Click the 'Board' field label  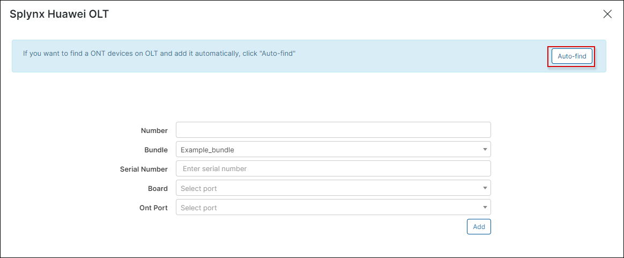[158, 189]
